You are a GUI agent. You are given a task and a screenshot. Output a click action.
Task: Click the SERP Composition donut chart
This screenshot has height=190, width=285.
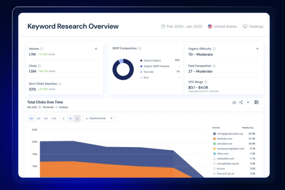coord(123,69)
